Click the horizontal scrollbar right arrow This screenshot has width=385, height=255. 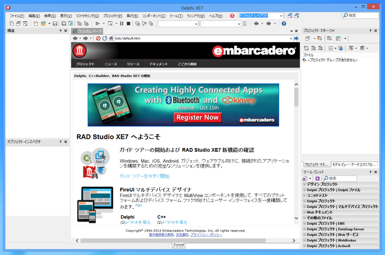(x=294, y=241)
